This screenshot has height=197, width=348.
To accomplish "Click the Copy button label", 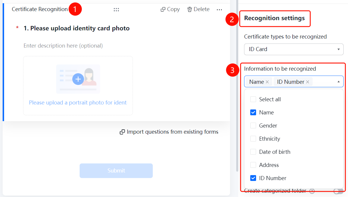I will click(173, 9).
